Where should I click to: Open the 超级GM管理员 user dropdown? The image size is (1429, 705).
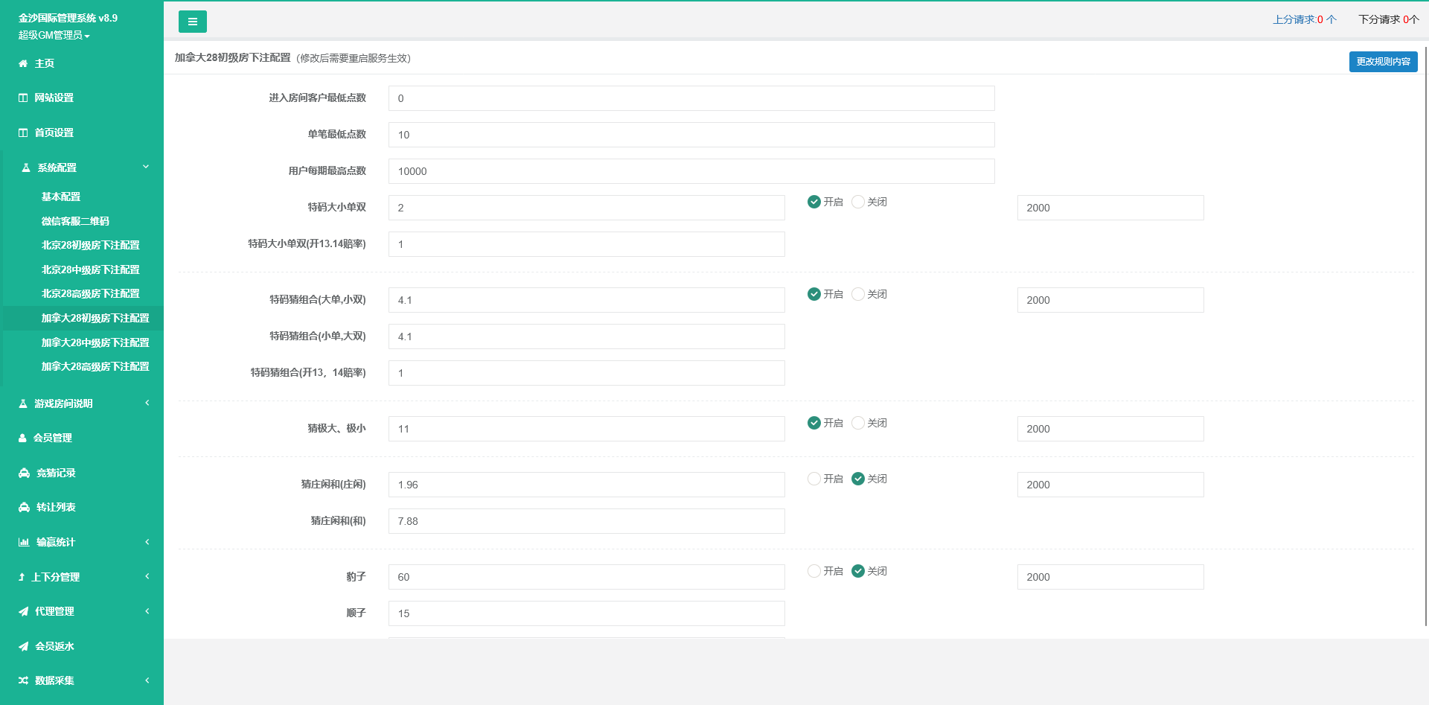click(54, 36)
